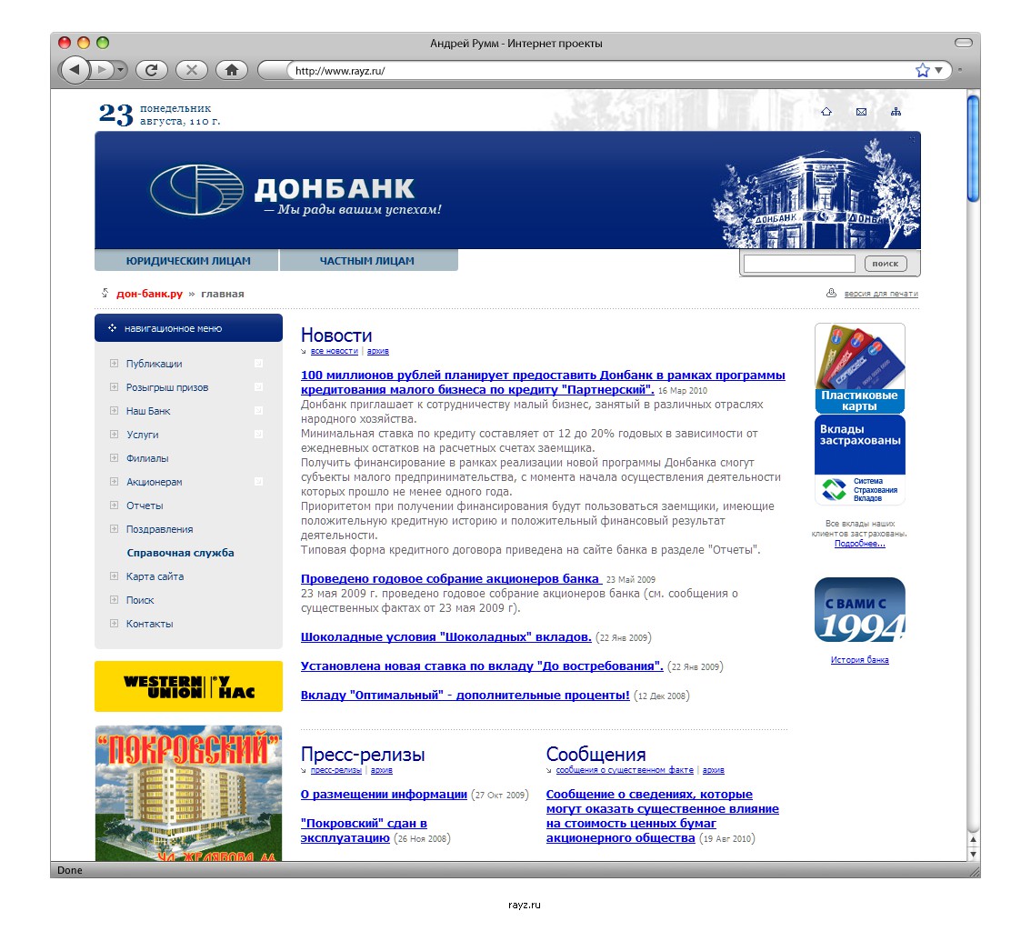Open Проведено годовое собрание акционеров link

pyautogui.click(x=451, y=578)
